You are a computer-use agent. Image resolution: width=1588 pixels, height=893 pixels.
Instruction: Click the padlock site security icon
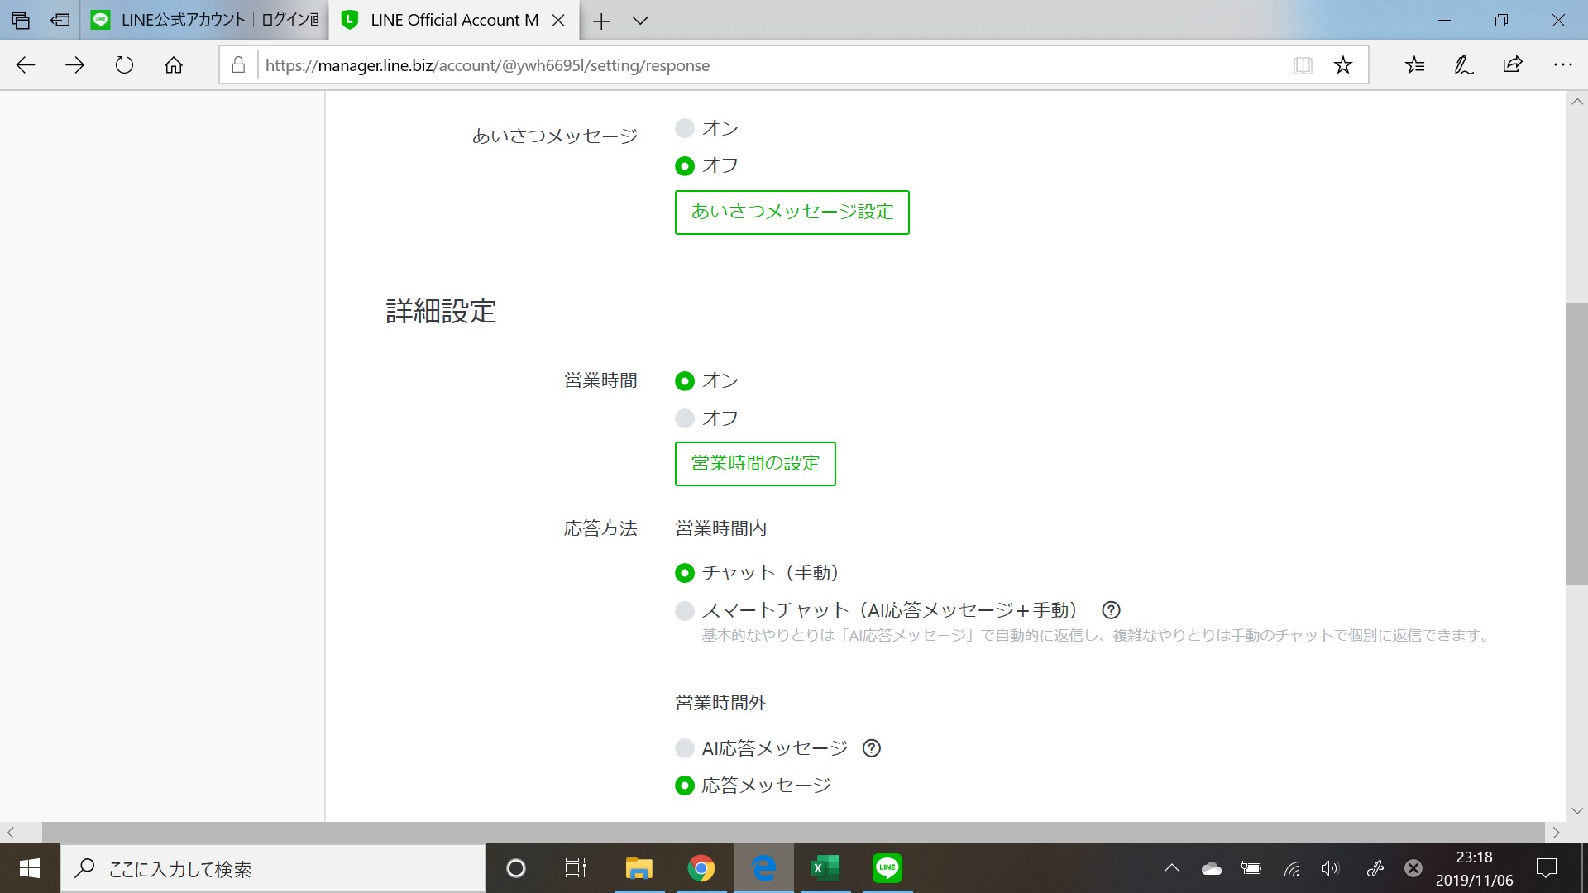point(238,64)
